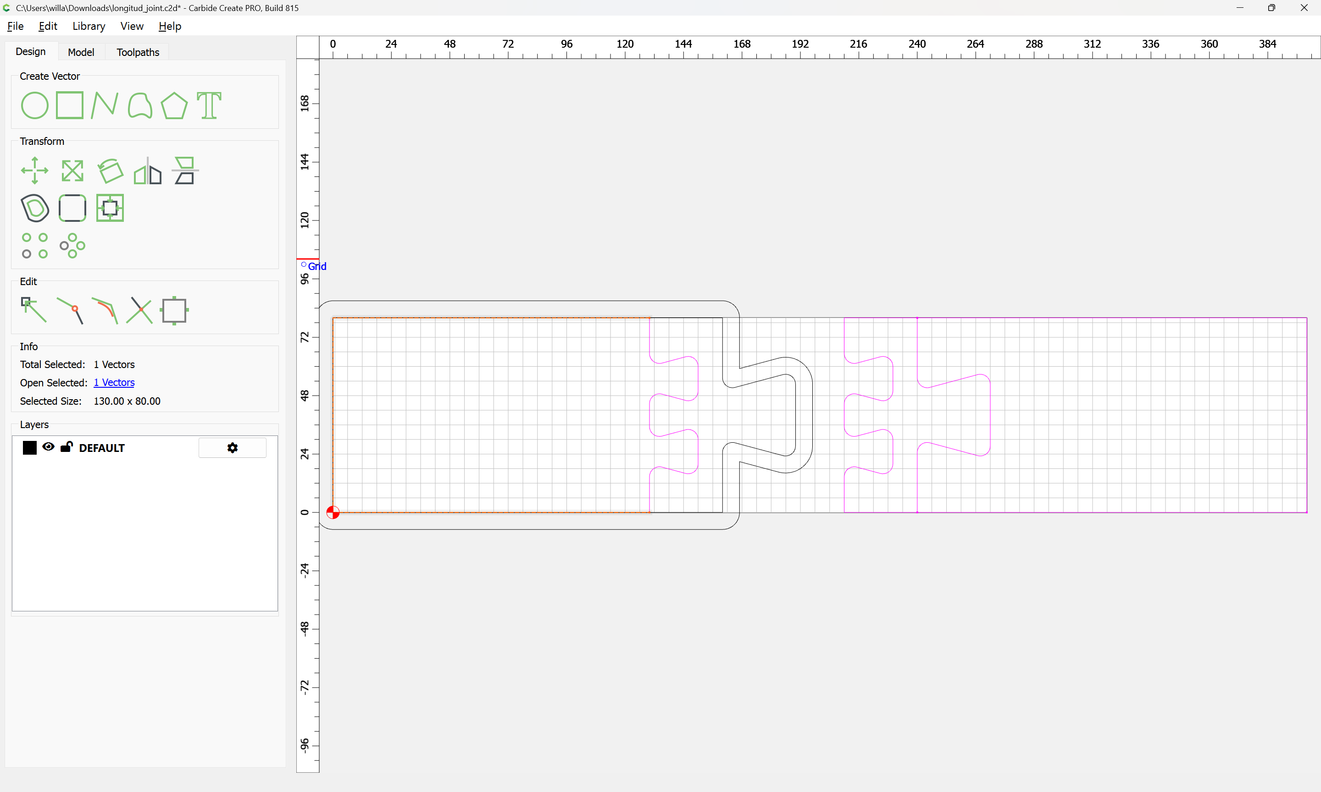
Task: Switch to the Design tab
Action: 30,52
